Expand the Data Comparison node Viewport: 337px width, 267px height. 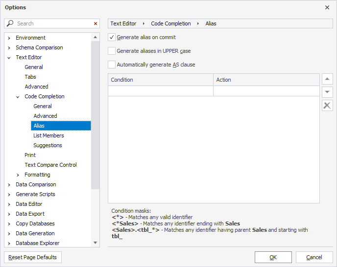pos(9,185)
